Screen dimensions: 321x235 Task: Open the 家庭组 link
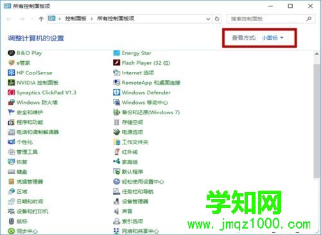pyautogui.click(x=130, y=162)
